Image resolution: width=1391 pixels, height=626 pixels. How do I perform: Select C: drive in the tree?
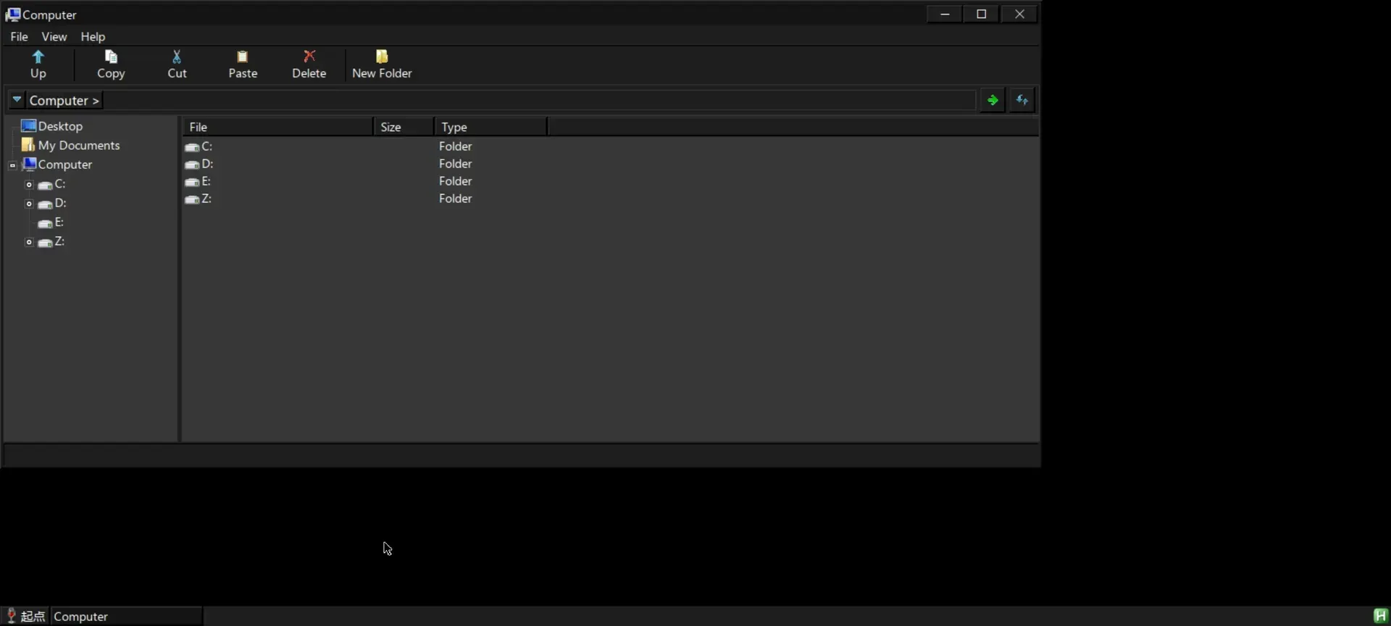click(x=52, y=184)
